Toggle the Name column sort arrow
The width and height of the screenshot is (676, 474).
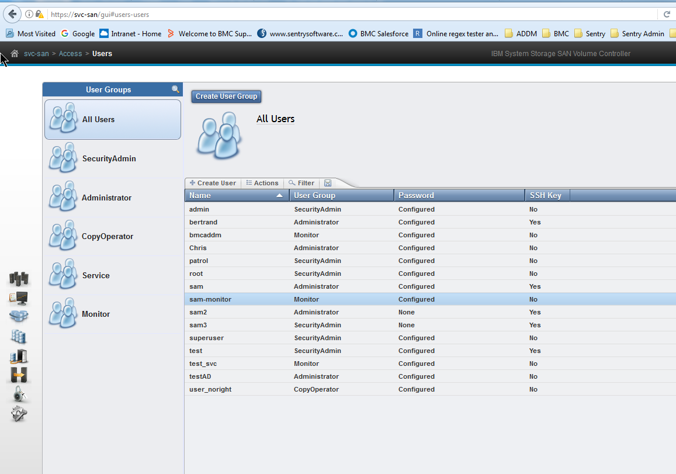(279, 195)
